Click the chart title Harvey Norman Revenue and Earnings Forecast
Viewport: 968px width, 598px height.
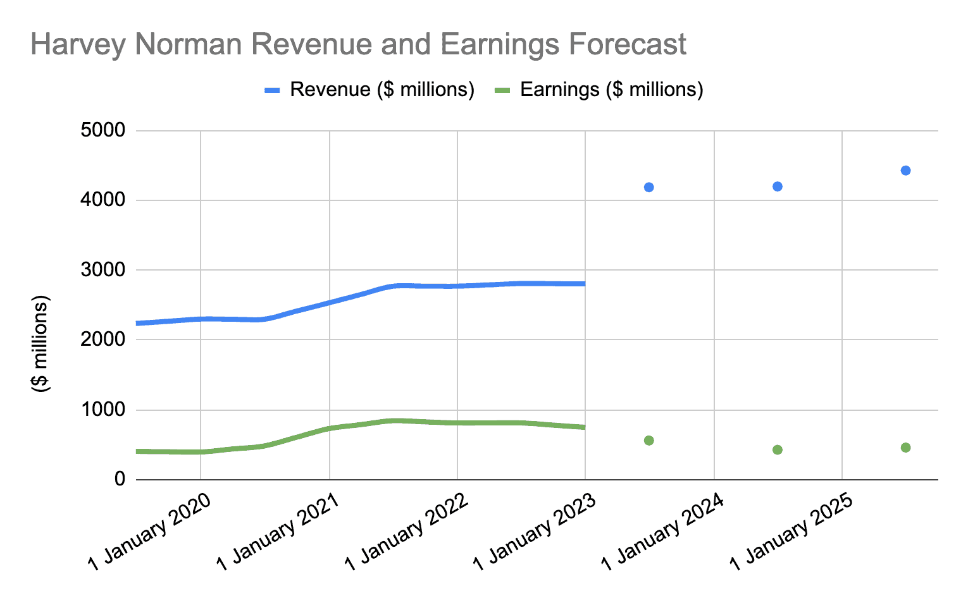(x=358, y=45)
